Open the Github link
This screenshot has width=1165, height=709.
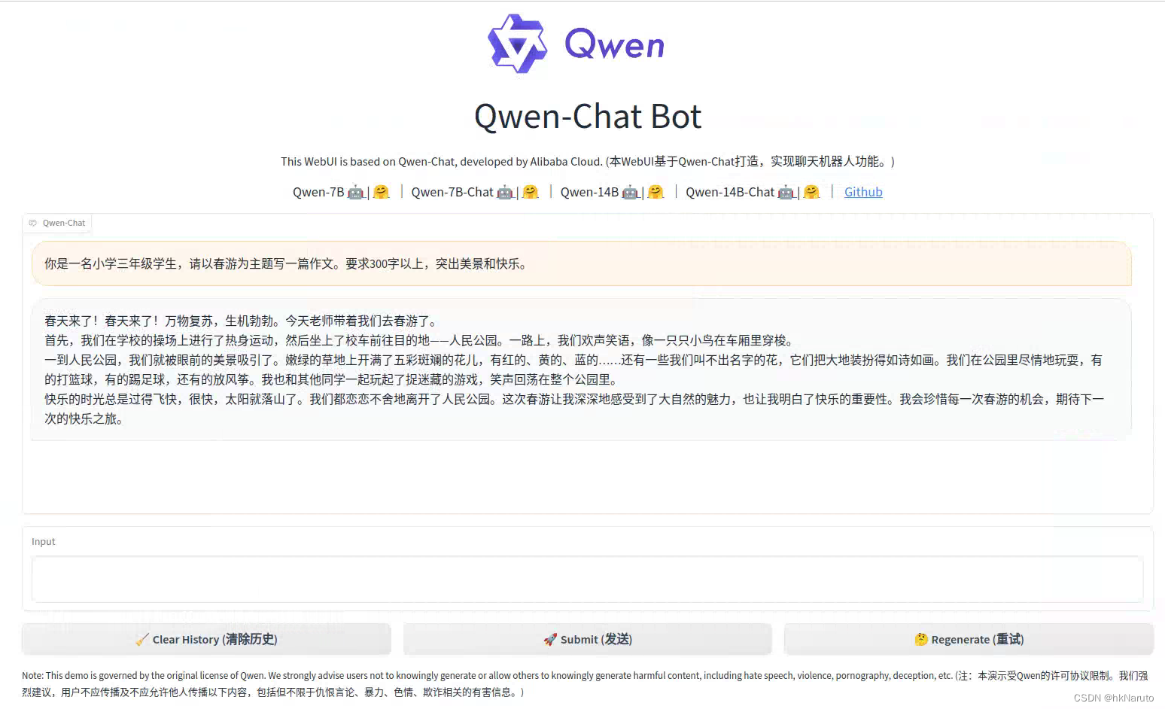(863, 192)
